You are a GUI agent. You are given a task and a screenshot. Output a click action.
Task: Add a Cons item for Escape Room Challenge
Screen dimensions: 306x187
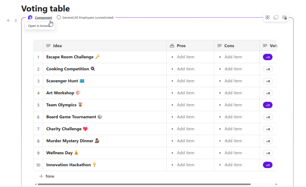click(x=233, y=57)
